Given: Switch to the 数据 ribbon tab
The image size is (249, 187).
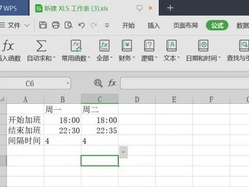Looking at the screenshot, I should click(x=243, y=25).
